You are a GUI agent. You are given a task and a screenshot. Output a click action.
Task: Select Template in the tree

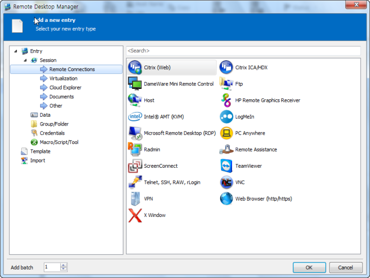click(x=40, y=151)
